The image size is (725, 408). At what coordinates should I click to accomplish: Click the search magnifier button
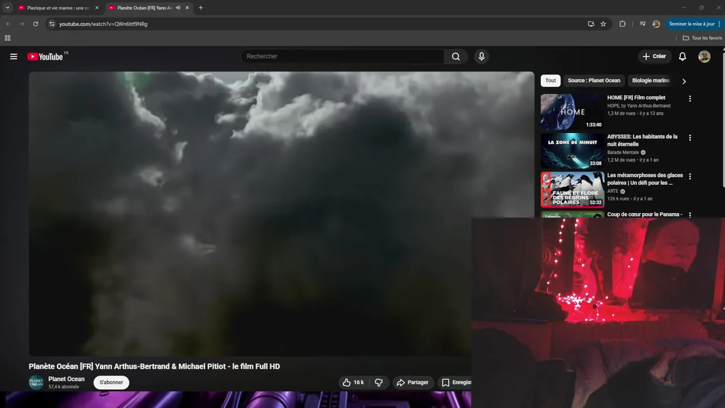pyautogui.click(x=456, y=57)
